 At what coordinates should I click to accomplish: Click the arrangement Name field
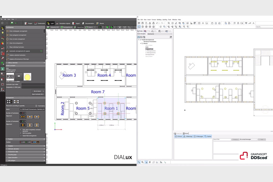point(32,109)
